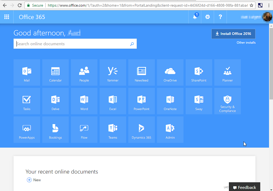Launch OneDrive

(x=170, y=72)
